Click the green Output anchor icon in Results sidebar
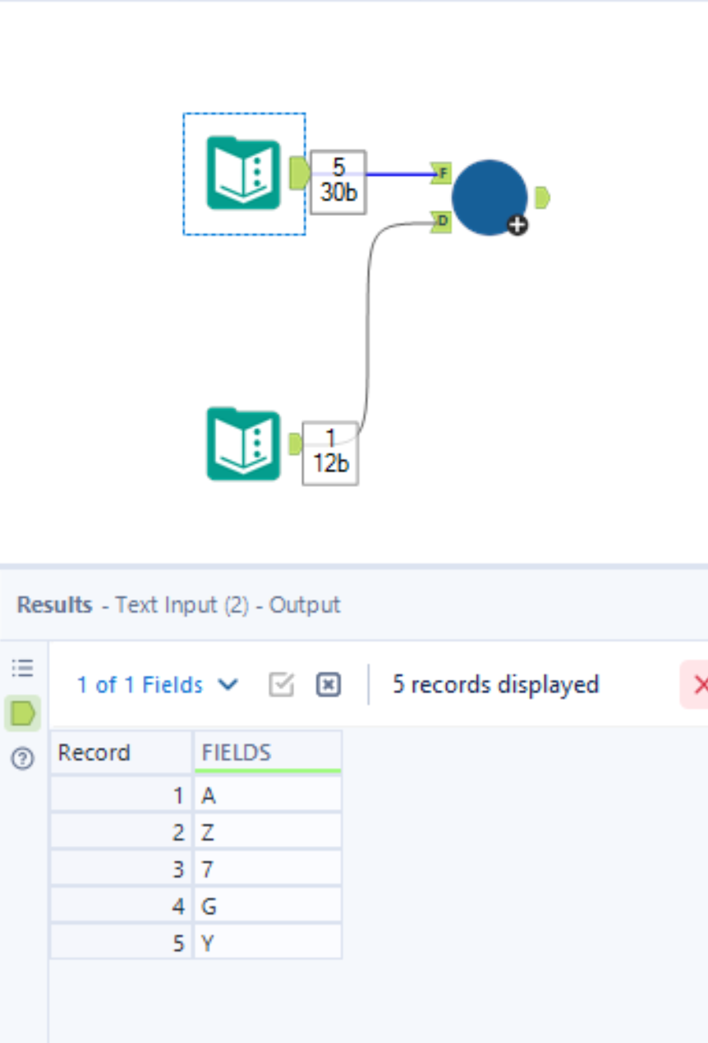This screenshot has width=708, height=1043. pos(22,714)
